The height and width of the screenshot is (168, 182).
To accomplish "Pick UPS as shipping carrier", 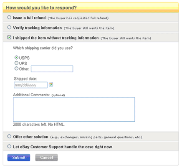I will [16, 63].
